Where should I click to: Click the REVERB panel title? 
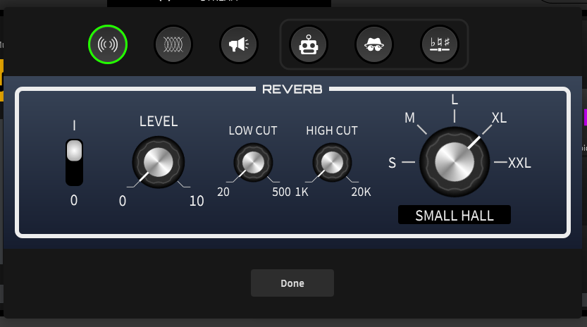292,89
